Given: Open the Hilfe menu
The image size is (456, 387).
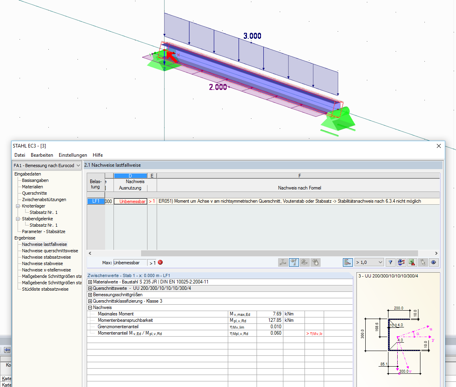Looking at the screenshot, I should point(98,155).
